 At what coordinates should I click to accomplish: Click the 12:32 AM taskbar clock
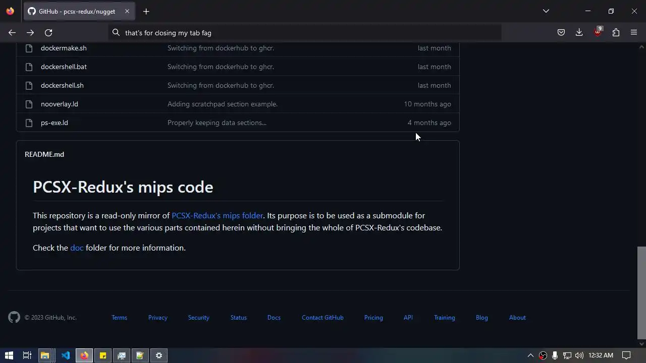click(x=601, y=355)
